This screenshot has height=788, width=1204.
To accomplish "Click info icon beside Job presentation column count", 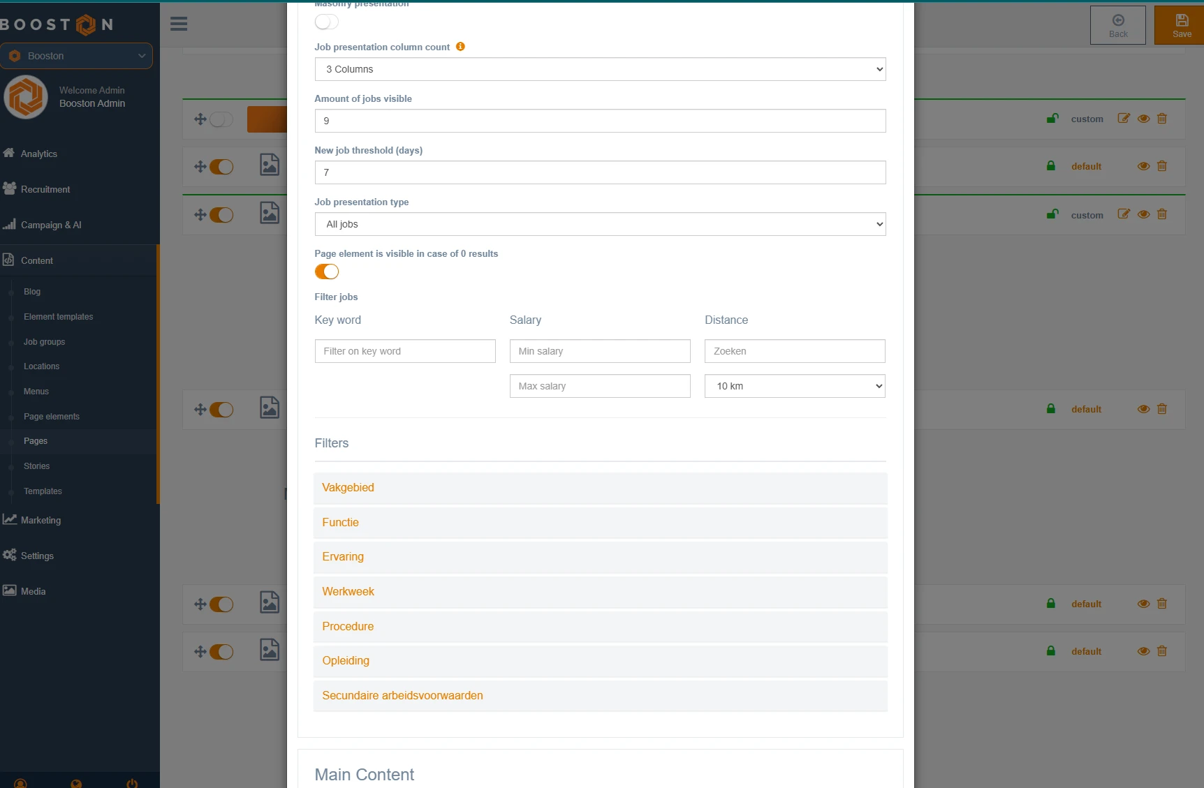I will (460, 47).
